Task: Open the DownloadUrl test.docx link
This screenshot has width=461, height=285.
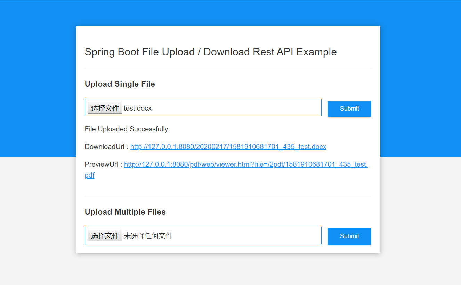Action: point(228,147)
